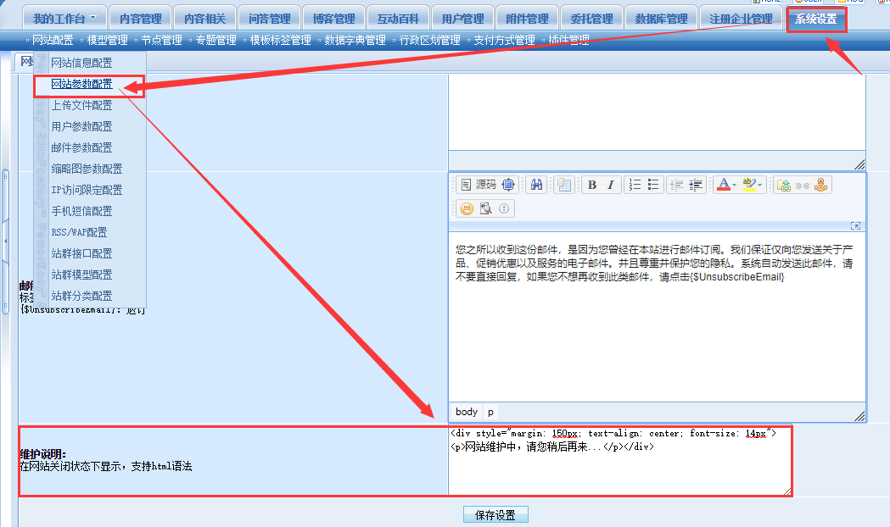Select IP访问限定配置 menu entry
The width and height of the screenshot is (890, 527).
click(x=87, y=190)
